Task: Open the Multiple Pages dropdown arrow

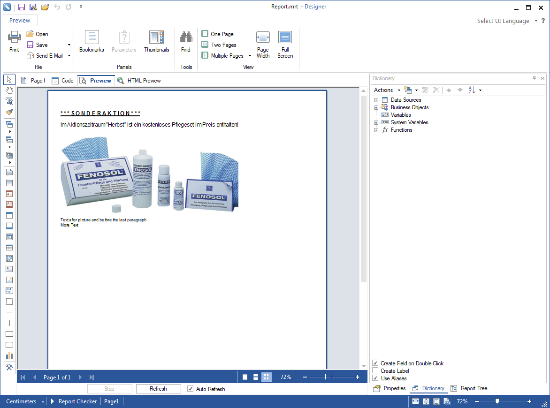Action: 250,56
